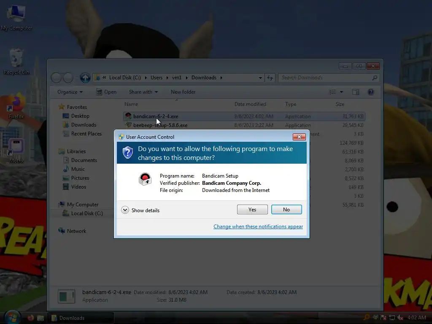Click Open toolbar button in Explorer
The height and width of the screenshot is (324, 432).
[x=106, y=92]
